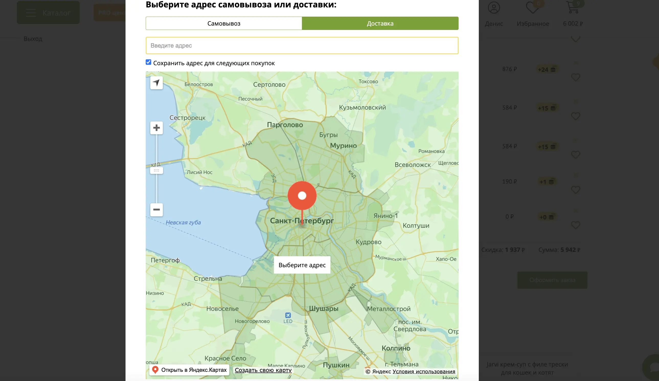Screen dimensions: 659x381
Task: Favorite the item priced 190 ₽
Action: [576, 190]
